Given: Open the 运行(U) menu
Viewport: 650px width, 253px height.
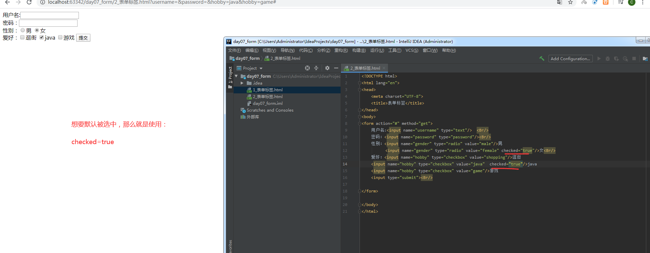Looking at the screenshot, I should pos(377,50).
